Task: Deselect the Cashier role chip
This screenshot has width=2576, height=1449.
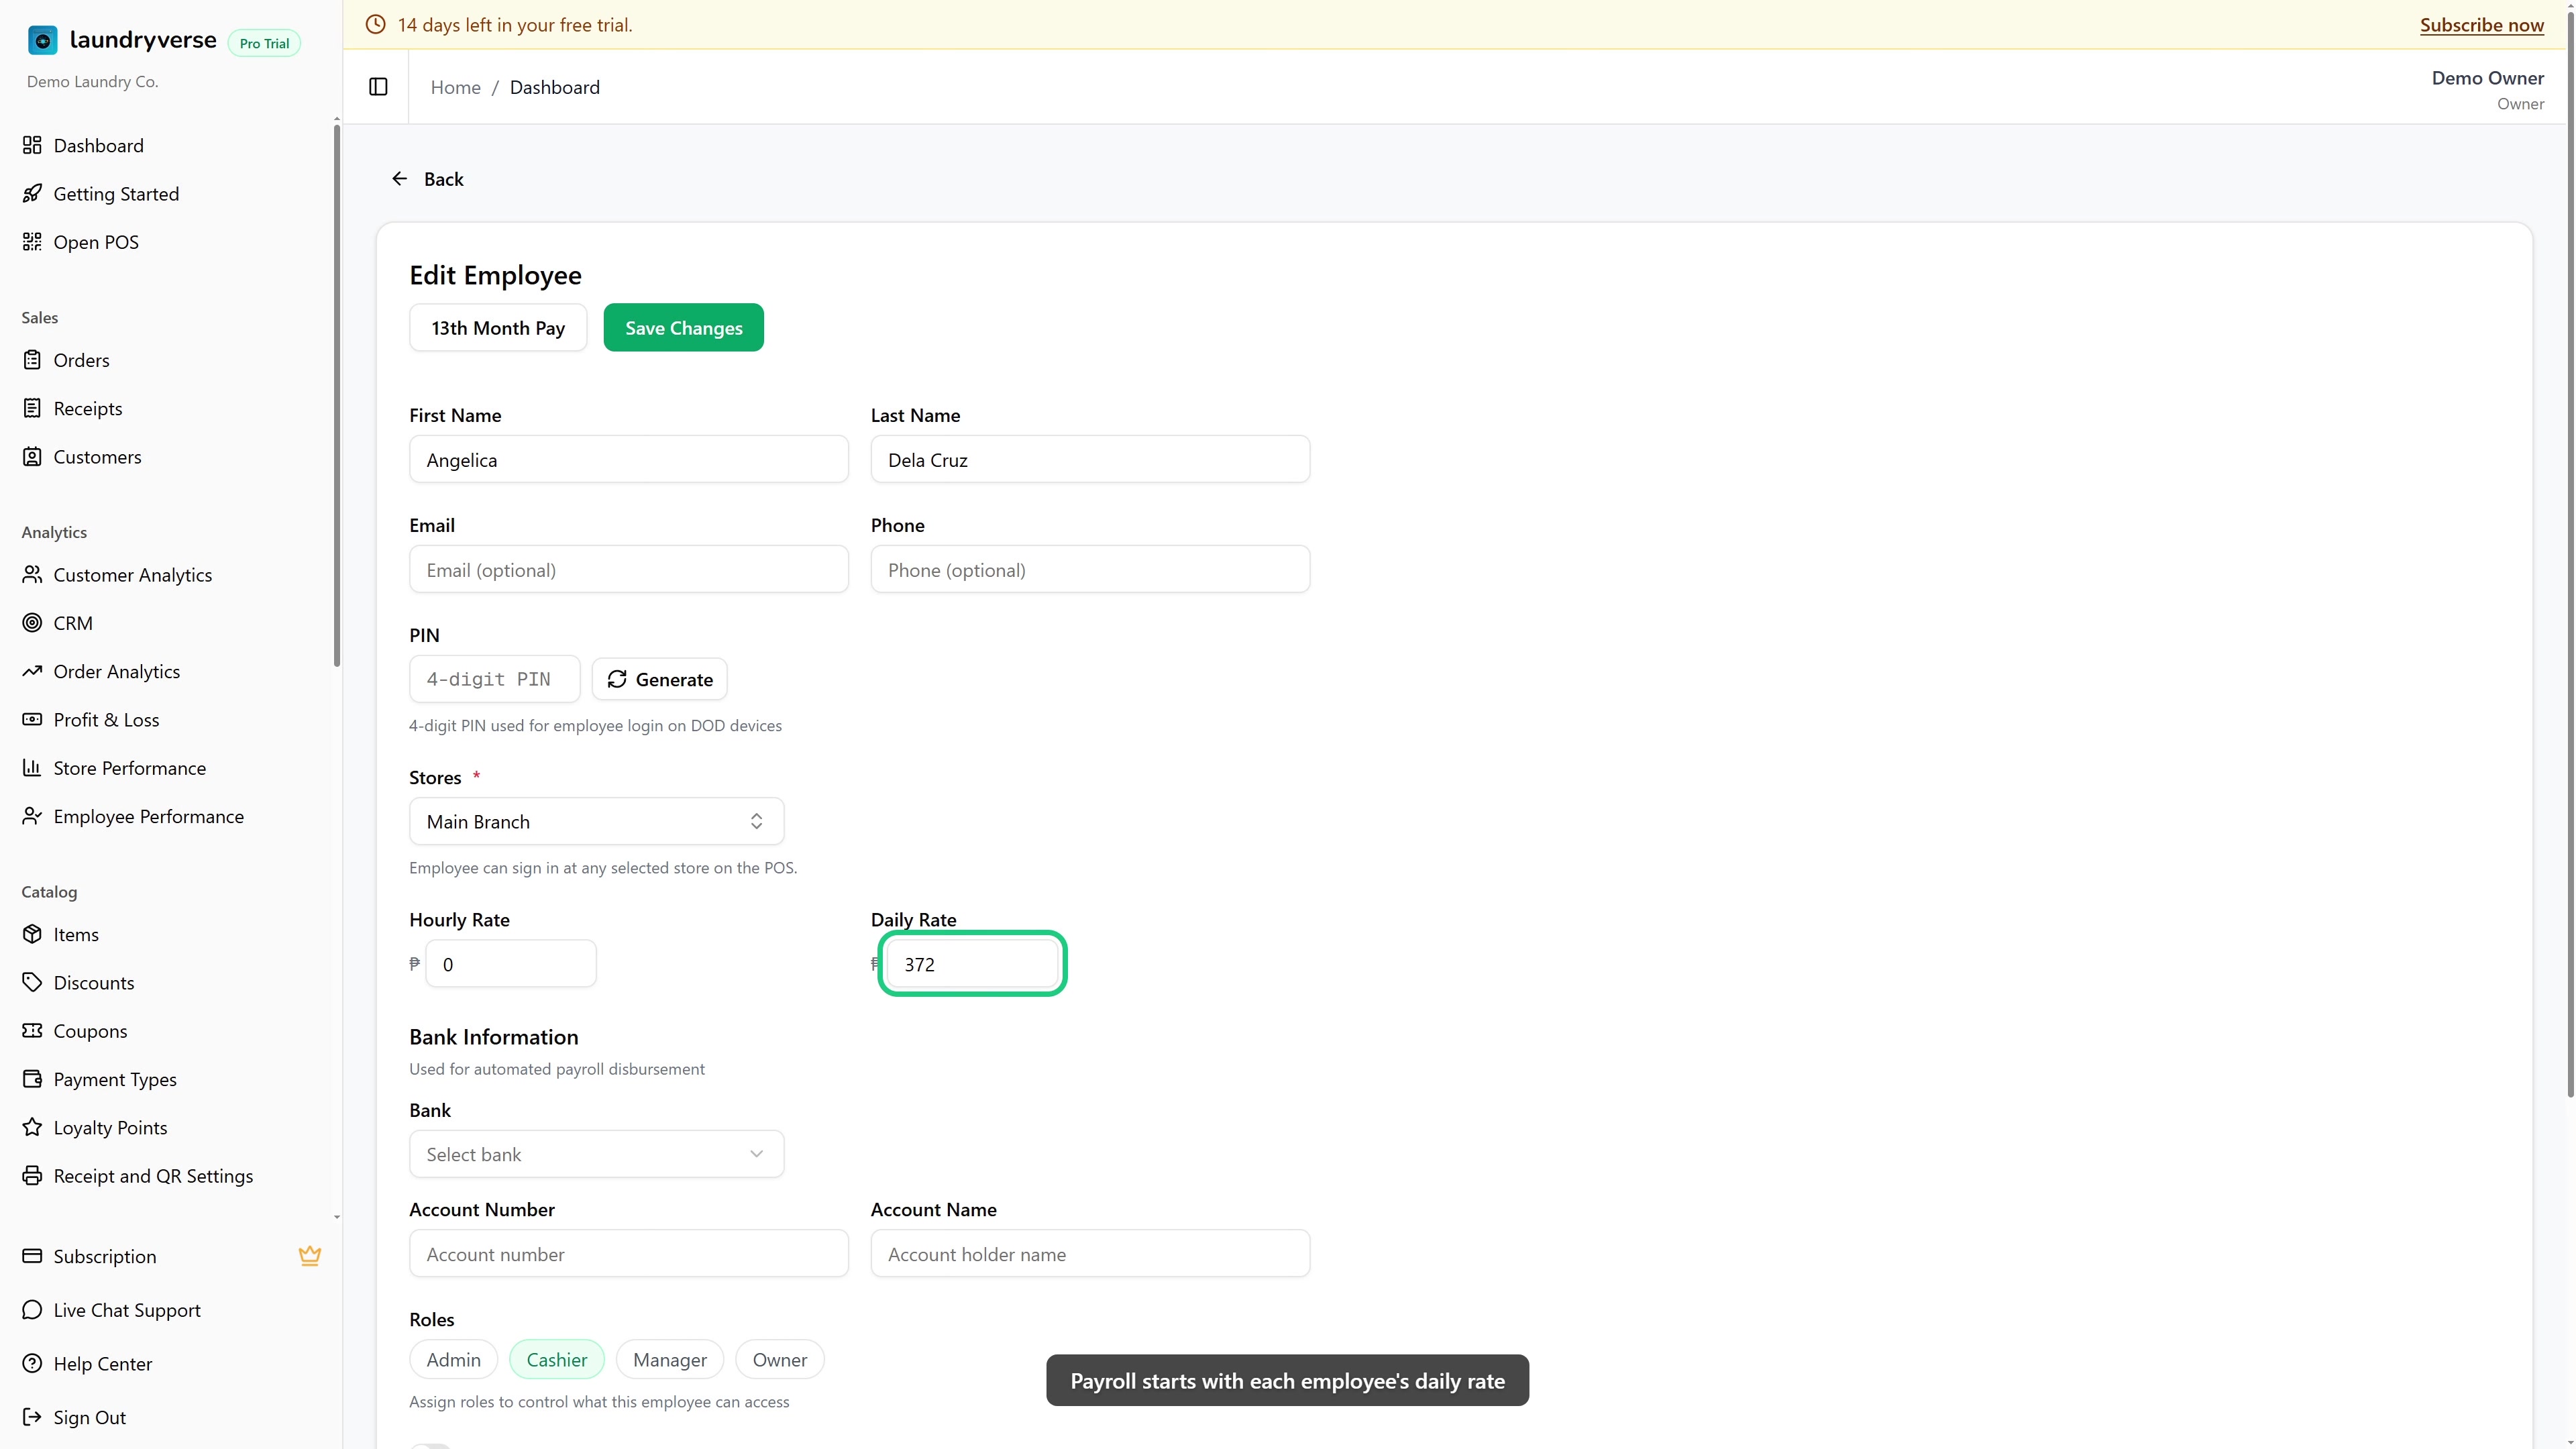Action: click(x=557, y=1360)
